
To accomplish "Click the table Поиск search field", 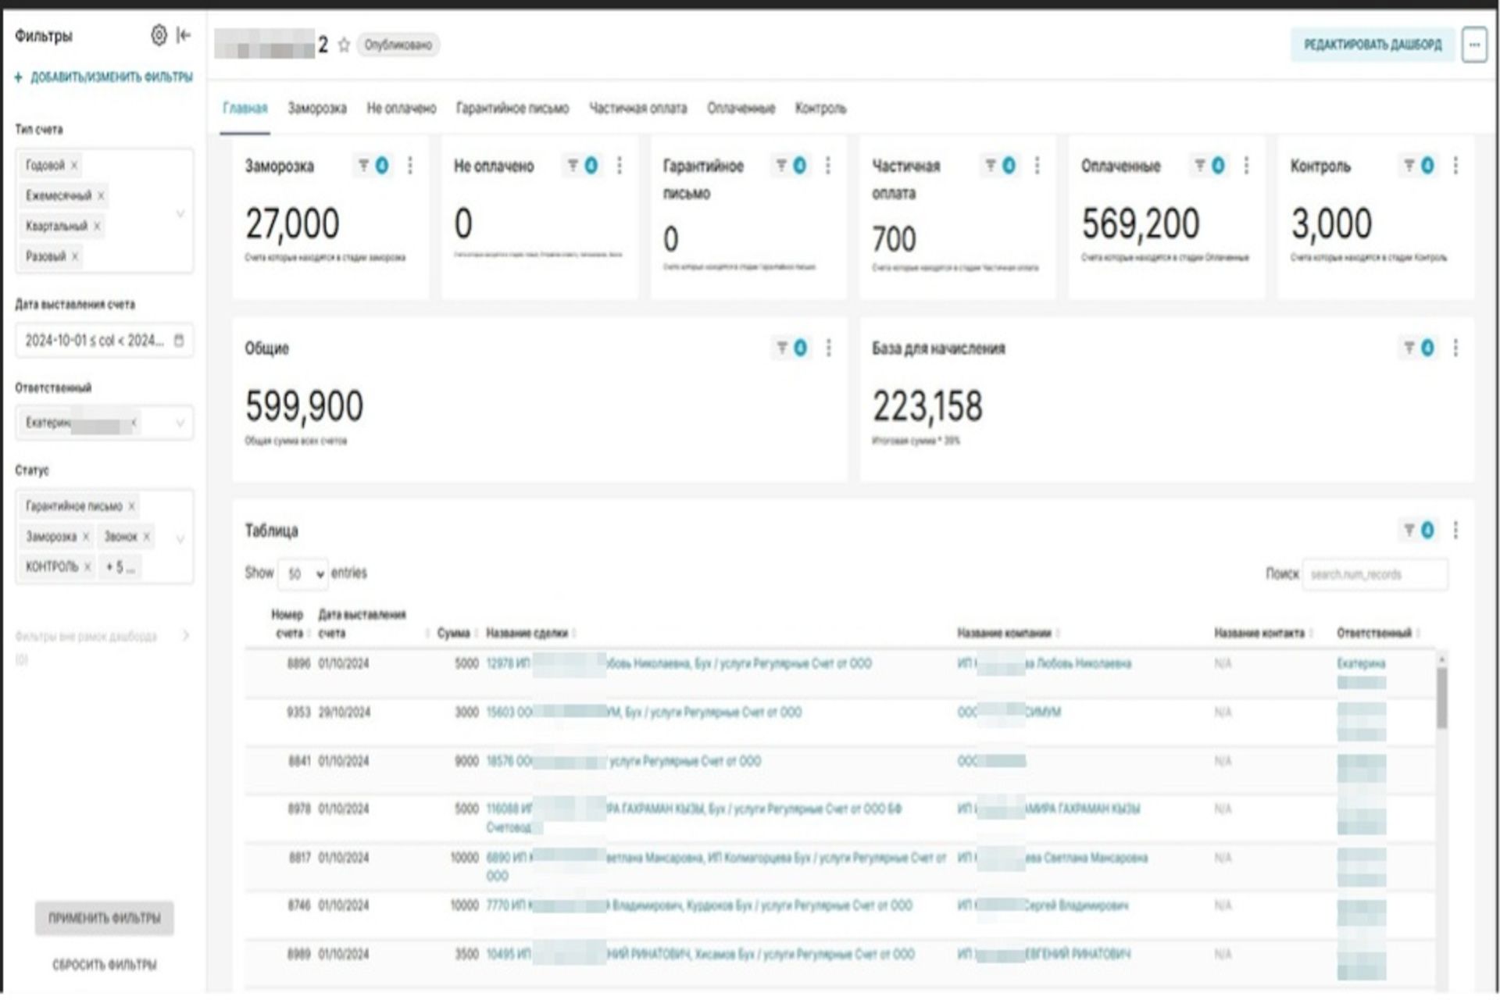I will click(x=1373, y=574).
